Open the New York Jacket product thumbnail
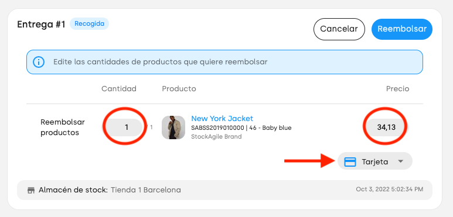This screenshot has width=453, height=217. point(173,128)
